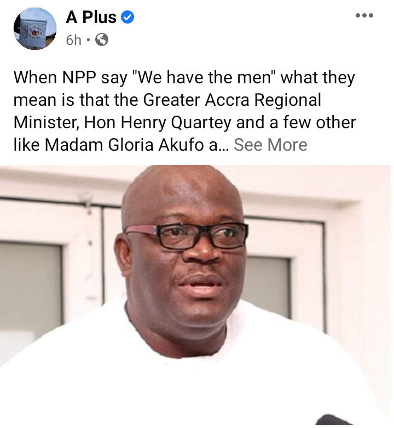Screen dimensions: 394x428
Task: Open A Plus's profile picture avatar
Action: 35,28
